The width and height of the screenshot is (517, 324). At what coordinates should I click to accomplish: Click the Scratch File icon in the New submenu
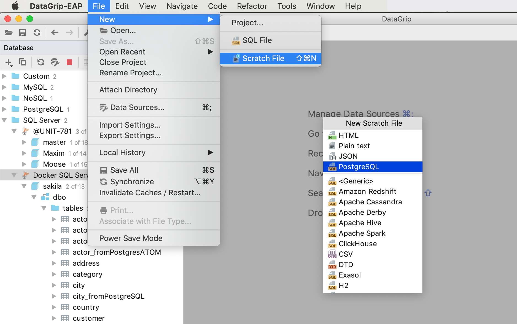[x=236, y=58]
